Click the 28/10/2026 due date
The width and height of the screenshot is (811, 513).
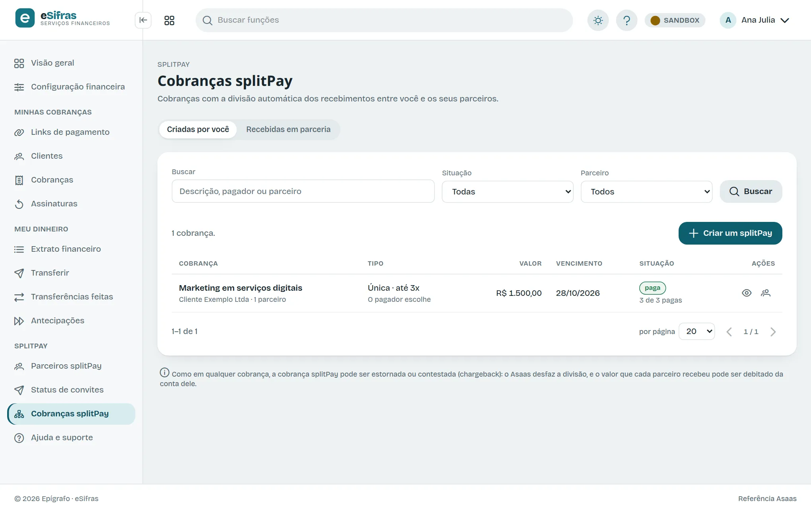click(x=578, y=293)
